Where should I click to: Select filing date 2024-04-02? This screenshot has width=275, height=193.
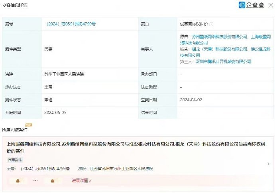click(x=191, y=100)
